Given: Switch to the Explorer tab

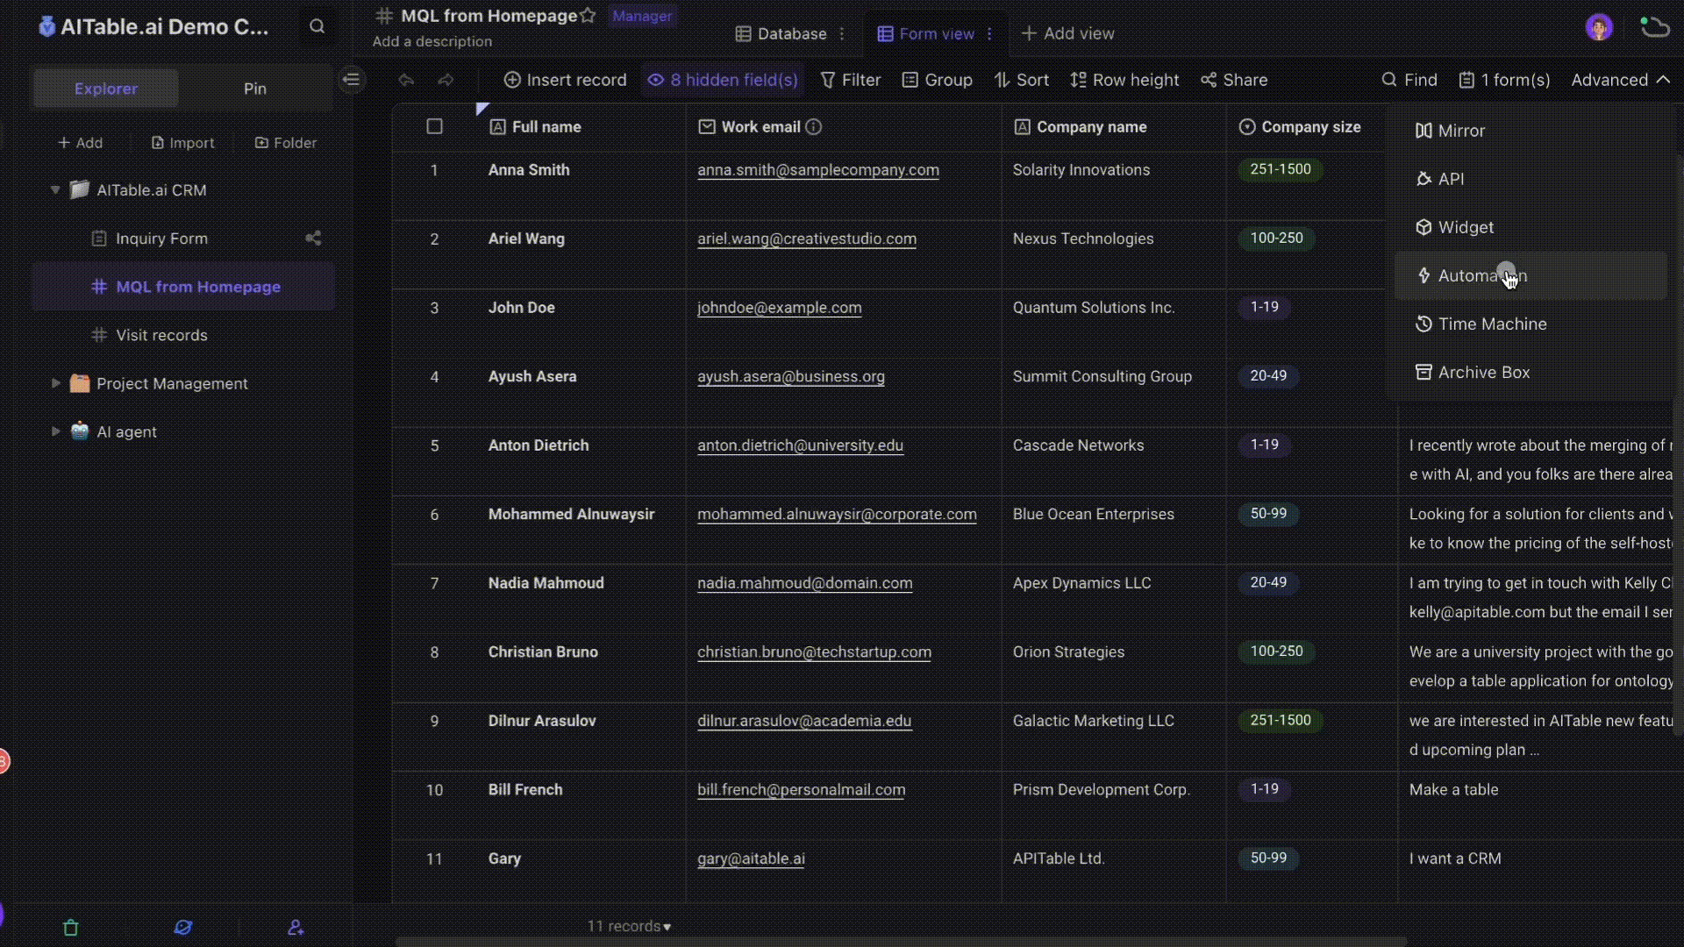Looking at the screenshot, I should 106,89.
